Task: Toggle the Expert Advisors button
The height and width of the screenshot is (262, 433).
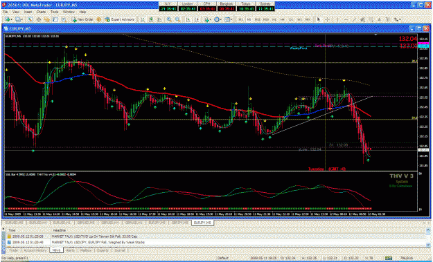Action: point(120,19)
